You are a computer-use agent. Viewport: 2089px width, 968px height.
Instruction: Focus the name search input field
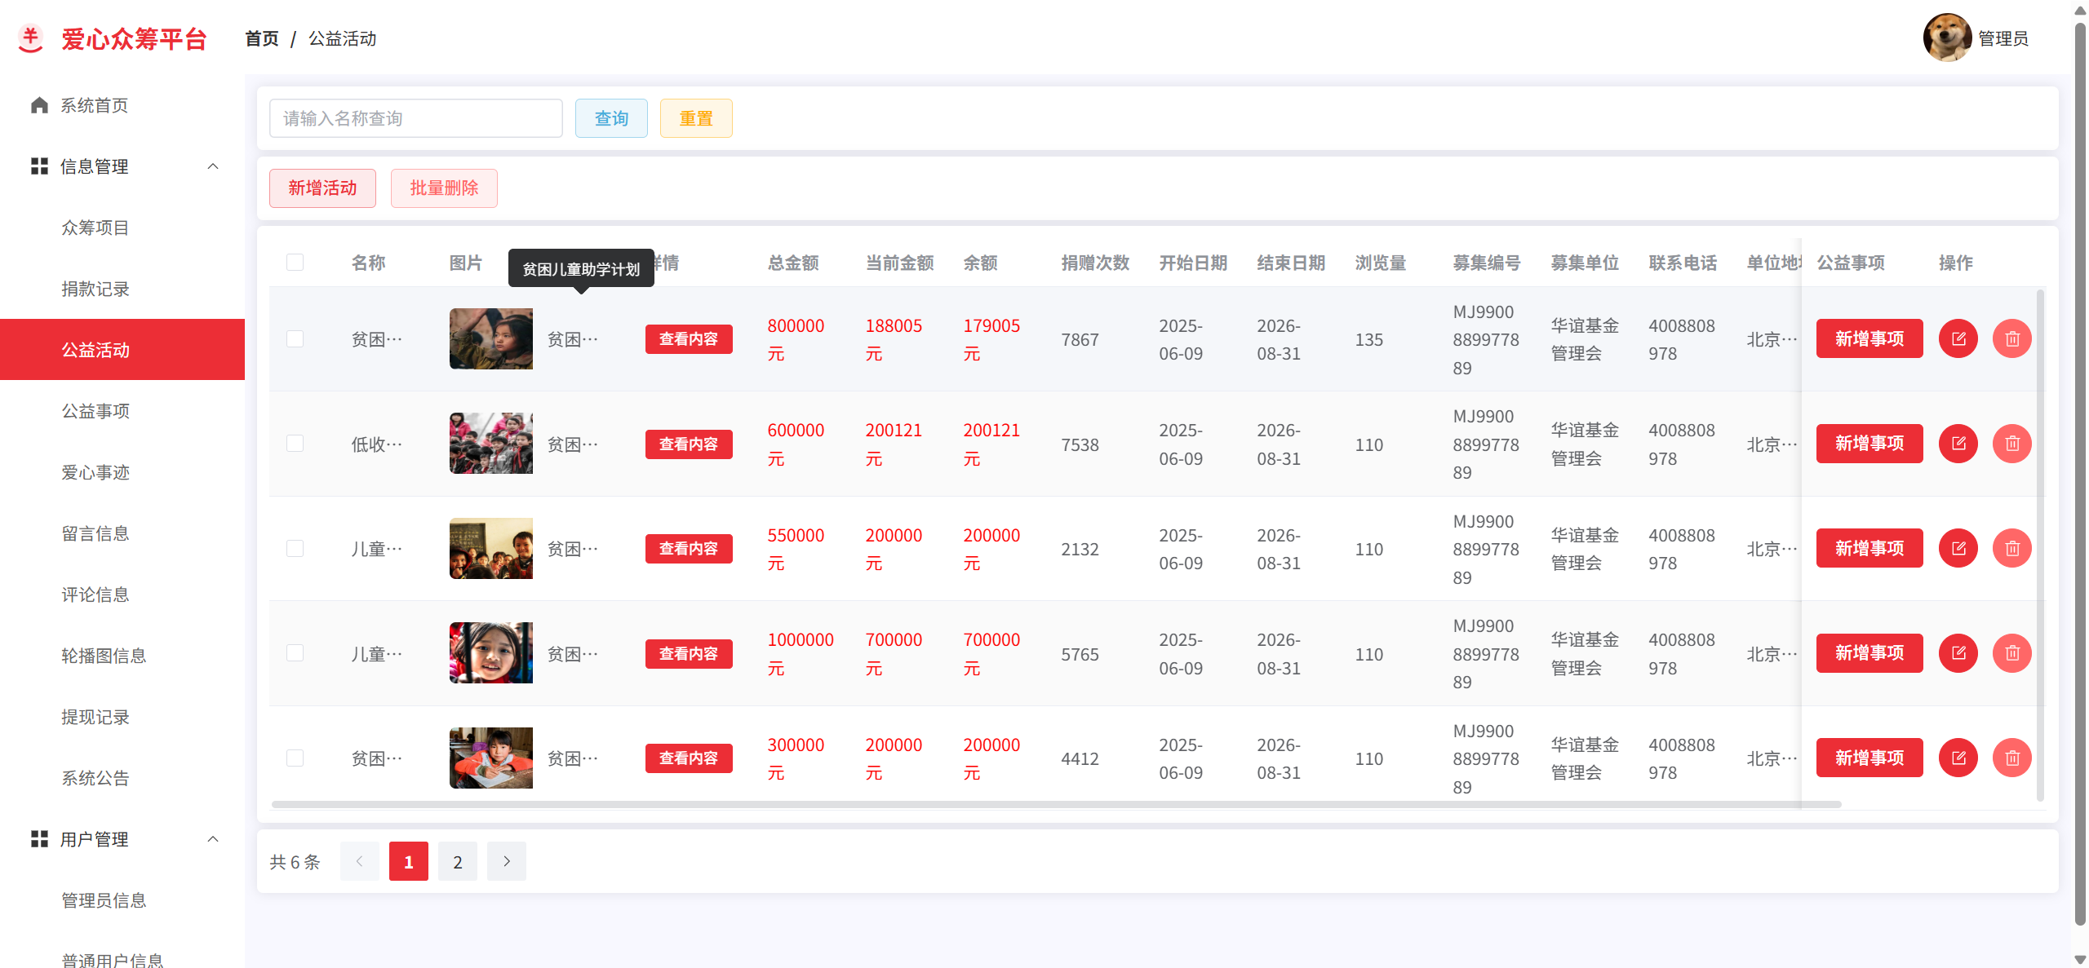click(415, 118)
